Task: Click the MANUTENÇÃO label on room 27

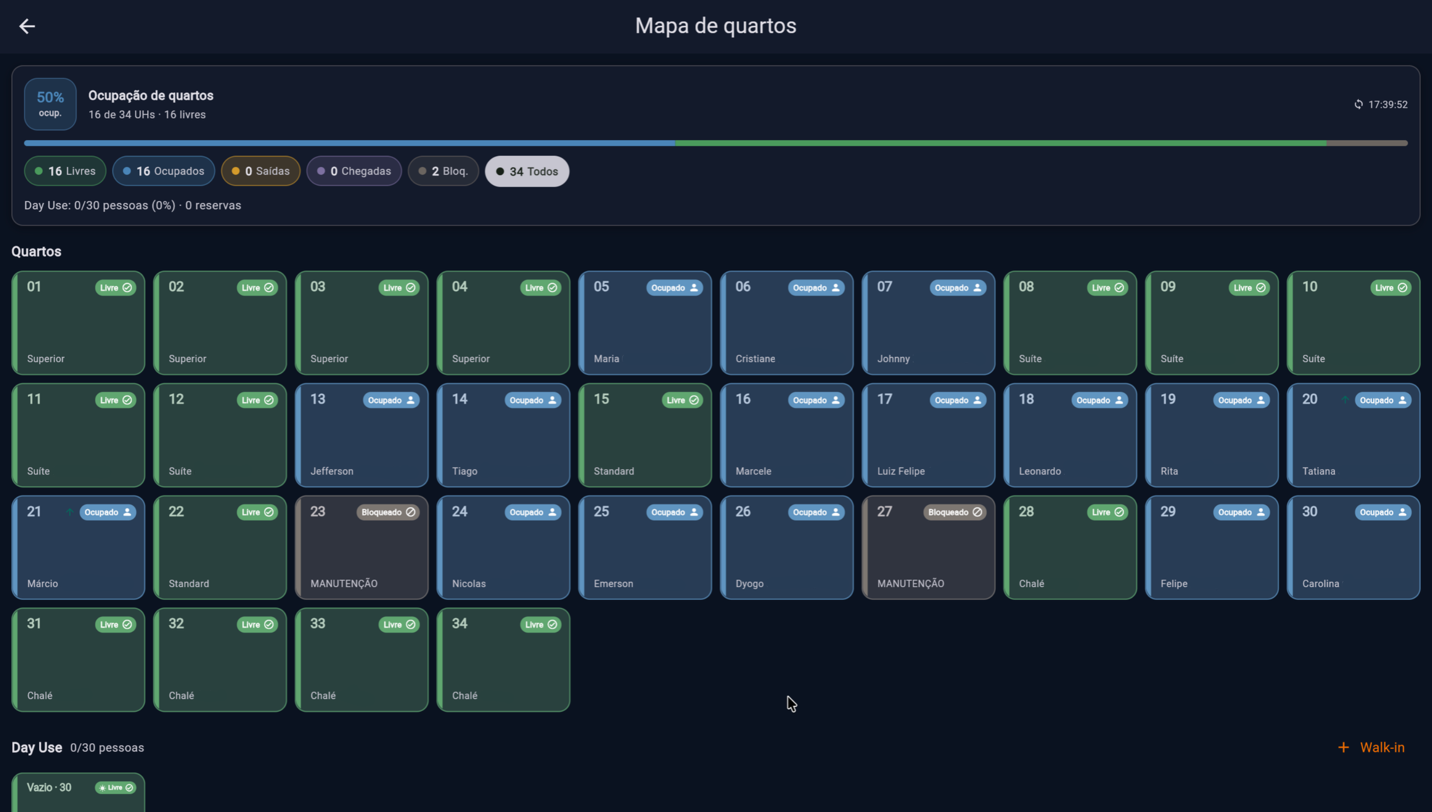Action: point(910,583)
